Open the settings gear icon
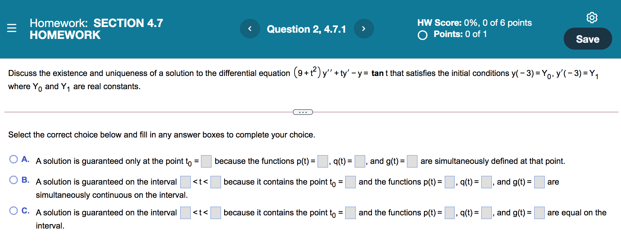This screenshot has height=248, width=621. 592,18
